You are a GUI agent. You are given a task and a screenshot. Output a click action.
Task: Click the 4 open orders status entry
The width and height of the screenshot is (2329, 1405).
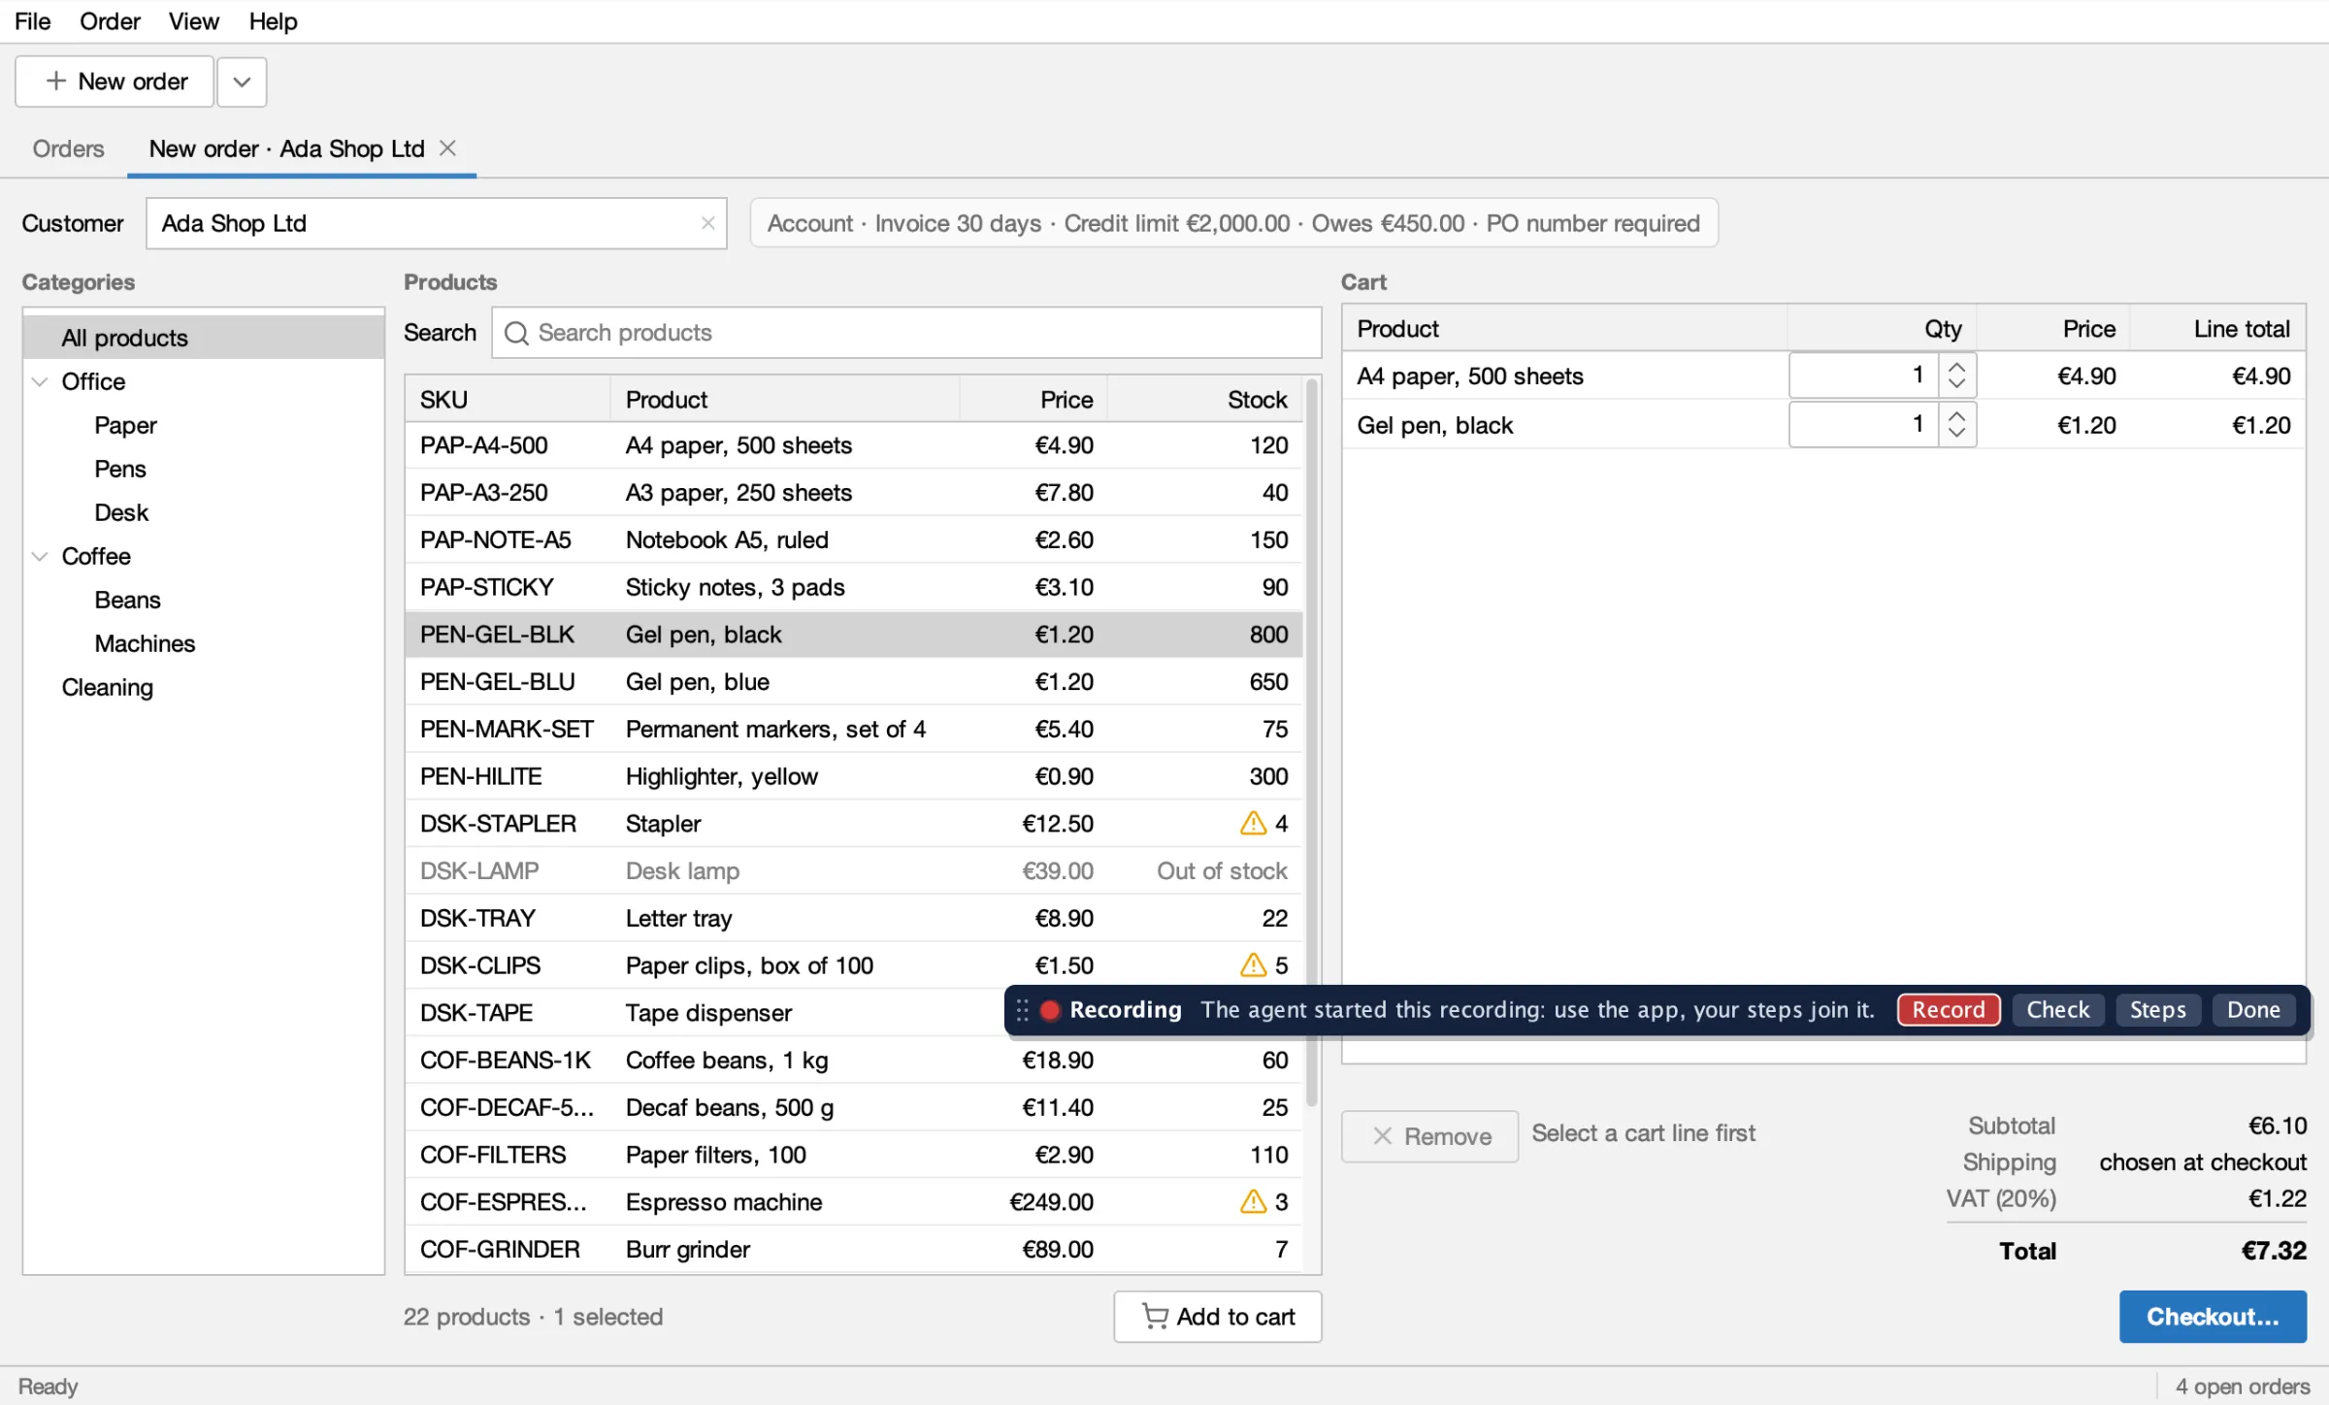click(x=2242, y=1387)
